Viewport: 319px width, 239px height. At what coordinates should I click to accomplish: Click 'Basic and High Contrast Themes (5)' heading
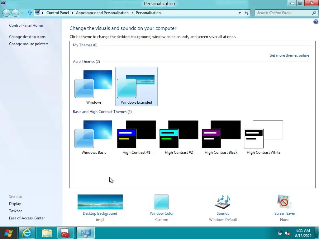pos(102,112)
